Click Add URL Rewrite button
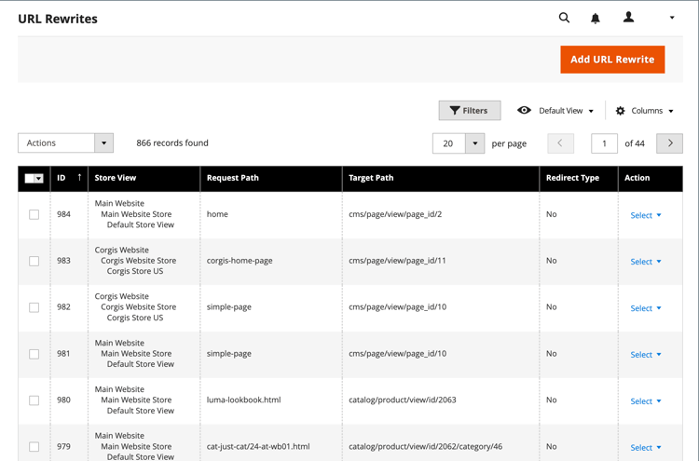This screenshot has width=699, height=461. pos(612,60)
